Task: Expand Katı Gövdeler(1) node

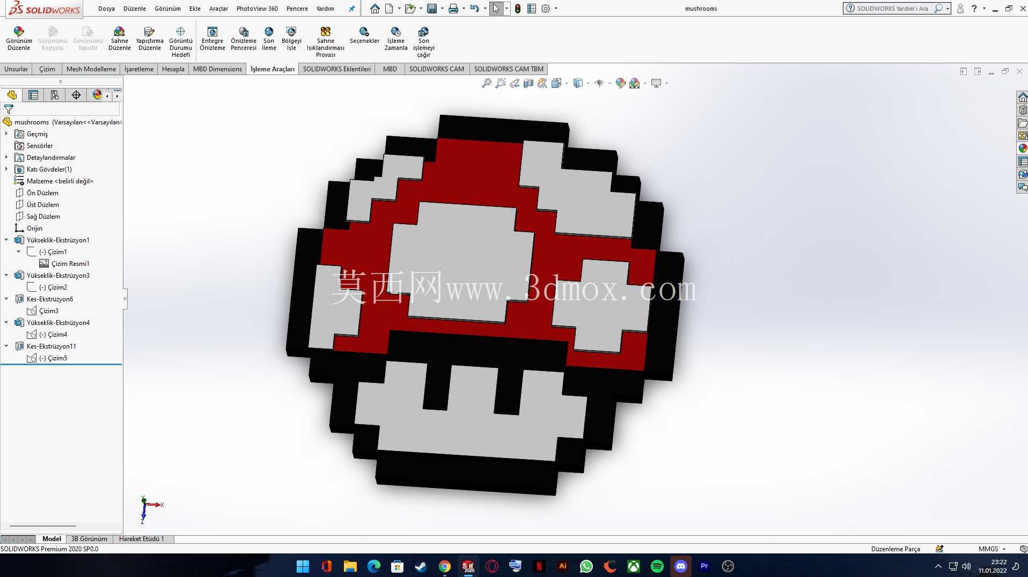Action: click(x=6, y=169)
